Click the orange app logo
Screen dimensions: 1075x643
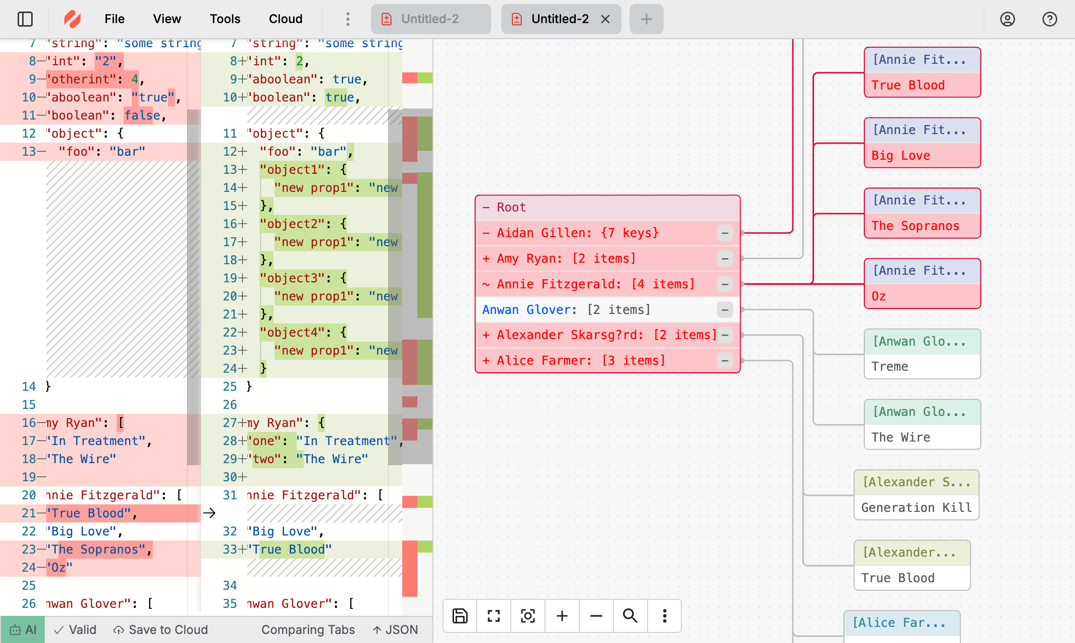point(72,19)
